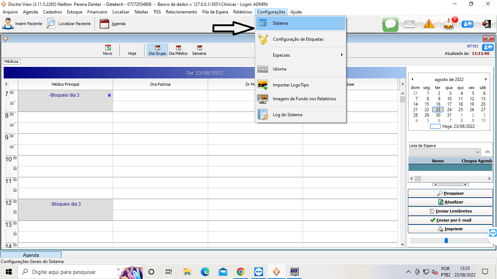
Task: Click the green chat message icon
Action: coord(390,24)
